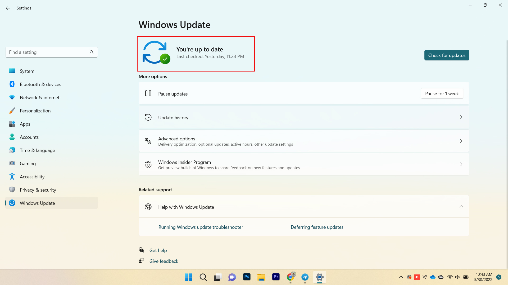This screenshot has width=508, height=285.
Task: Go to Privacy & security settings
Action: (x=52, y=190)
